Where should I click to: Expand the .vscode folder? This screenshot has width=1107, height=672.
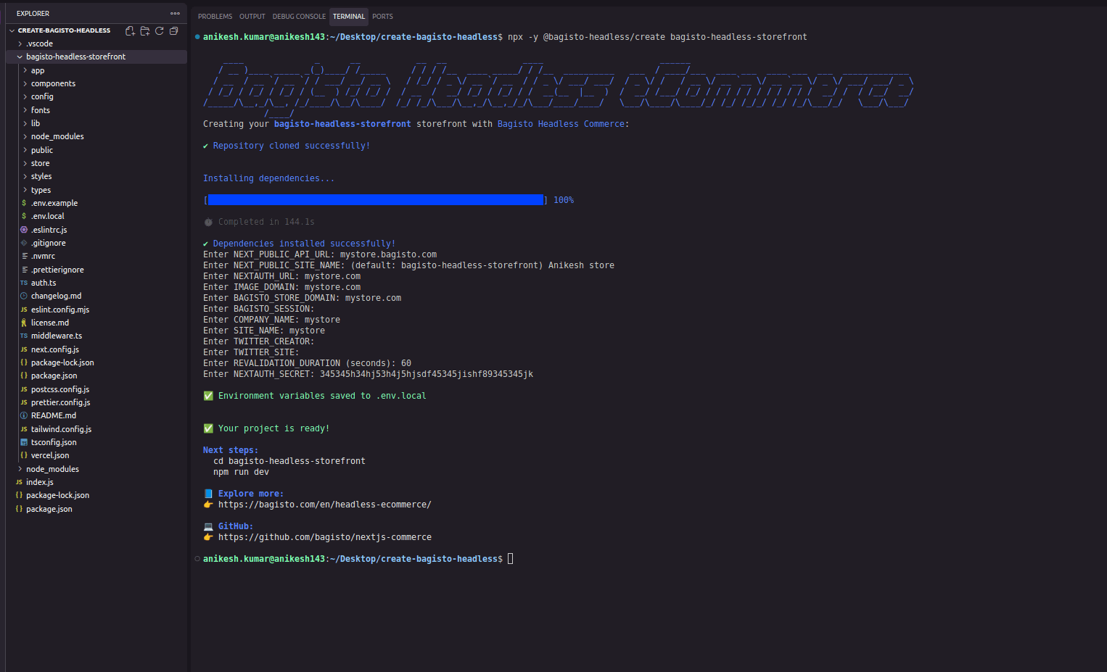tap(39, 43)
